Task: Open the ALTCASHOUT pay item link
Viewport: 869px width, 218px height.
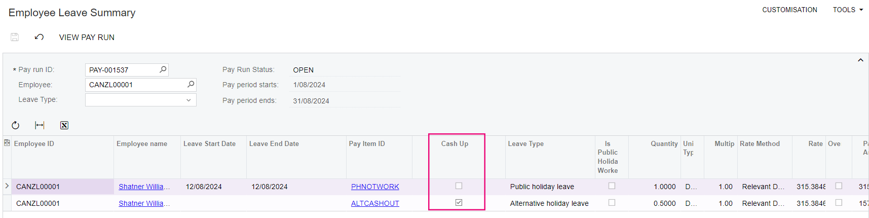Action: [375, 203]
